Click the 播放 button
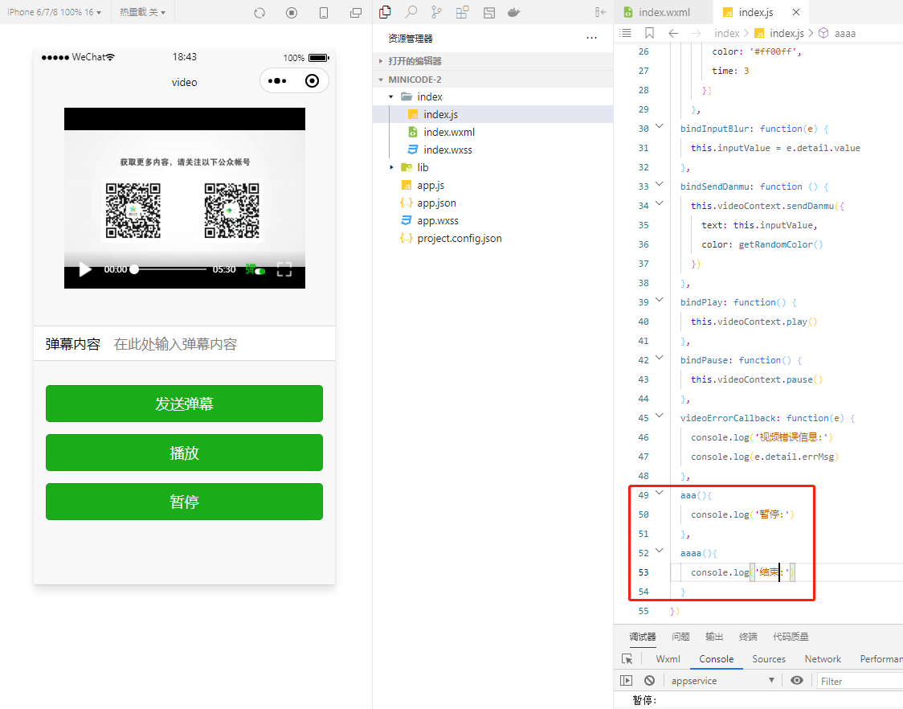Viewport: 903px width, 709px height. click(x=184, y=453)
